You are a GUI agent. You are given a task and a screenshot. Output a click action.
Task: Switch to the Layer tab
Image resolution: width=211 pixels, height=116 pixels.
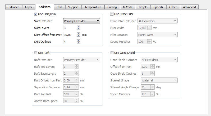pyautogui.click(x=29, y=7)
